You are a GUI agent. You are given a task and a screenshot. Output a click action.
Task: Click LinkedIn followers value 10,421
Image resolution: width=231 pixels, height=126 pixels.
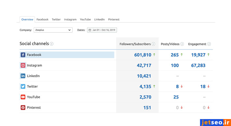tap(144, 76)
